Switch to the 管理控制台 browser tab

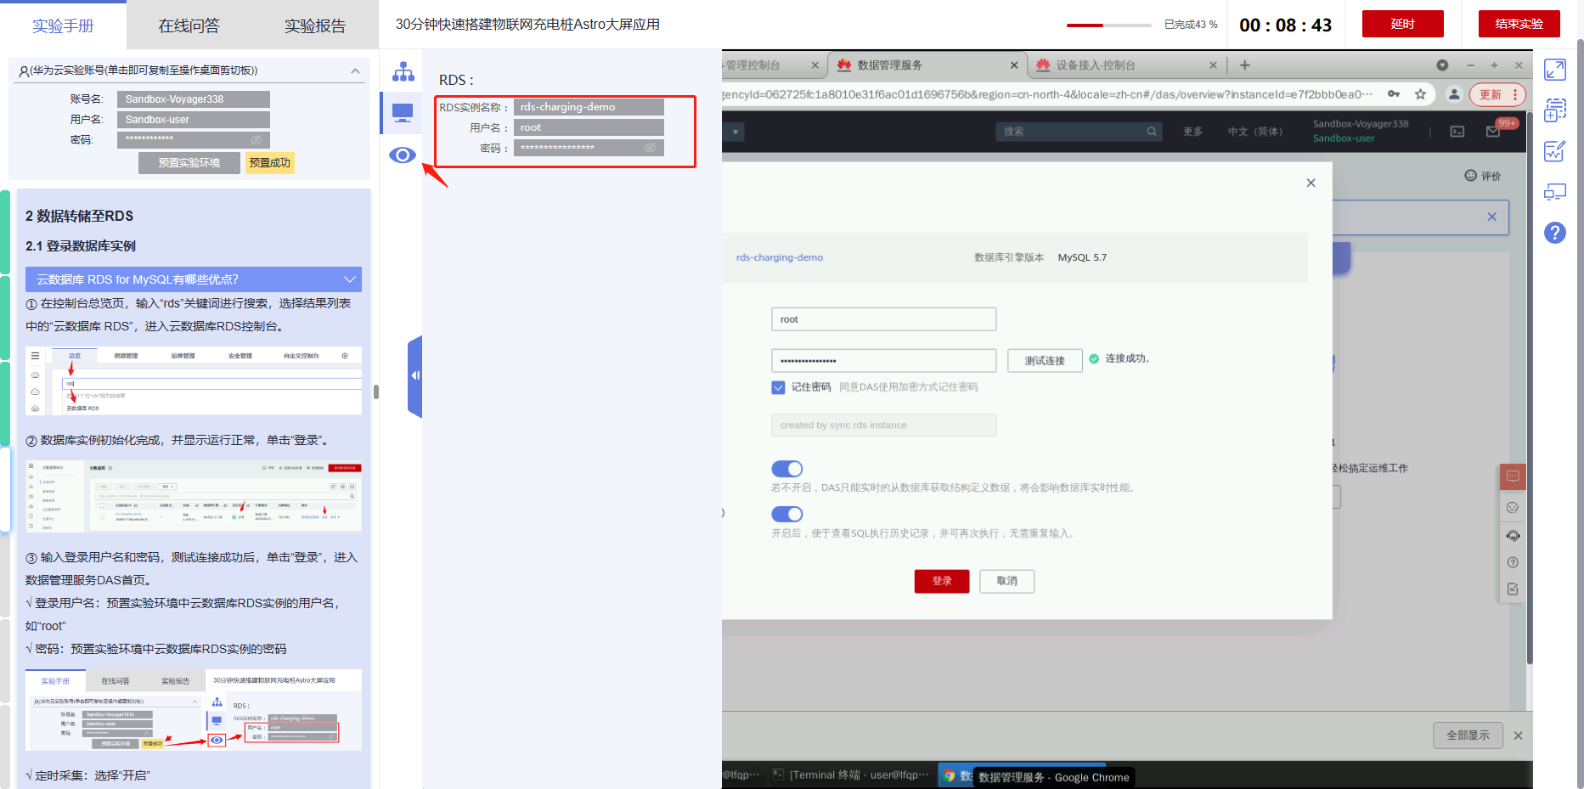point(775,65)
